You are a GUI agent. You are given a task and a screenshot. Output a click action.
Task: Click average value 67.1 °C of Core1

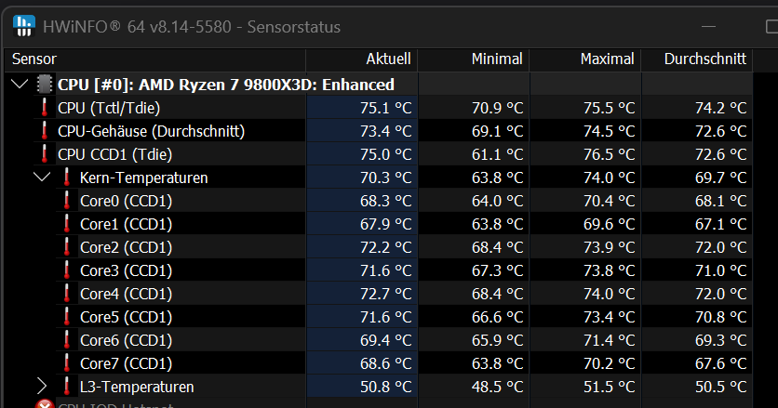(721, 225)
